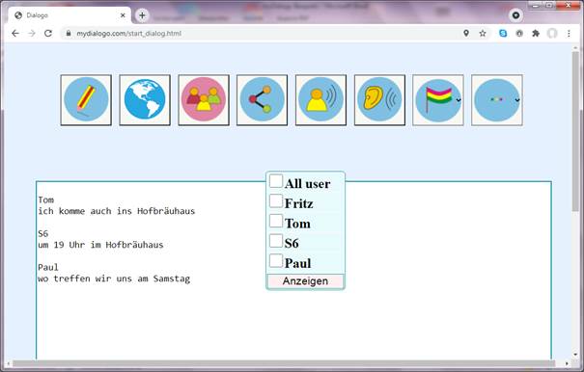Screen dimensions: 584x372
Task: Select the Paul checkbox
Action: tap(276, 261)
